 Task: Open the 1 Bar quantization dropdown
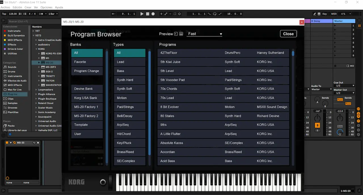point(53,14)
